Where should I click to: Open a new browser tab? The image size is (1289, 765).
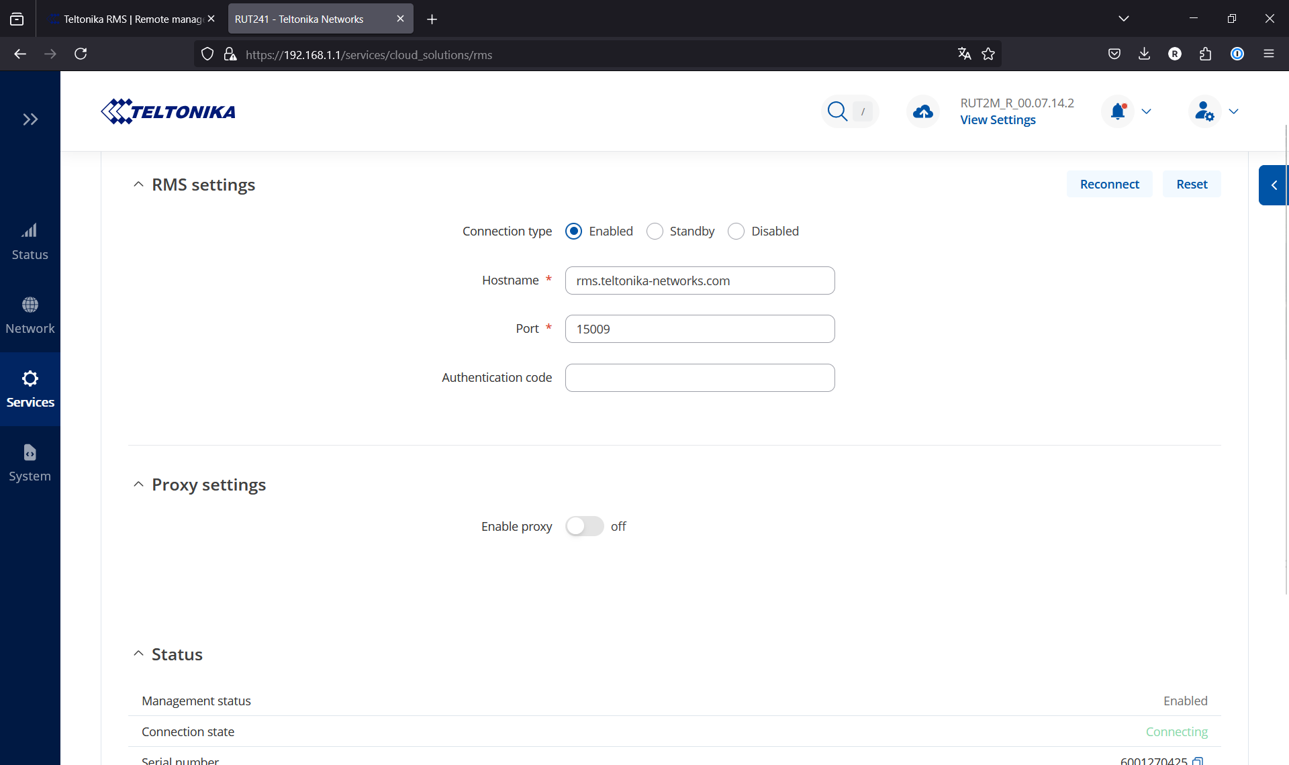pos(432,19)
